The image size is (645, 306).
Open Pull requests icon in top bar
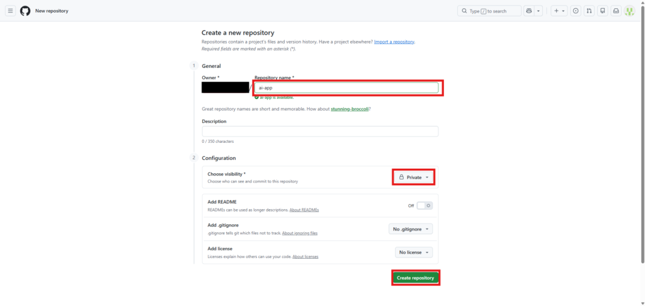click(x=589, y=11)
